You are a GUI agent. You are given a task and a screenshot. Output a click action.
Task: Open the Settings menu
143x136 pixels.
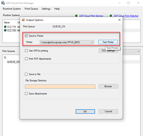click(46, 9)
